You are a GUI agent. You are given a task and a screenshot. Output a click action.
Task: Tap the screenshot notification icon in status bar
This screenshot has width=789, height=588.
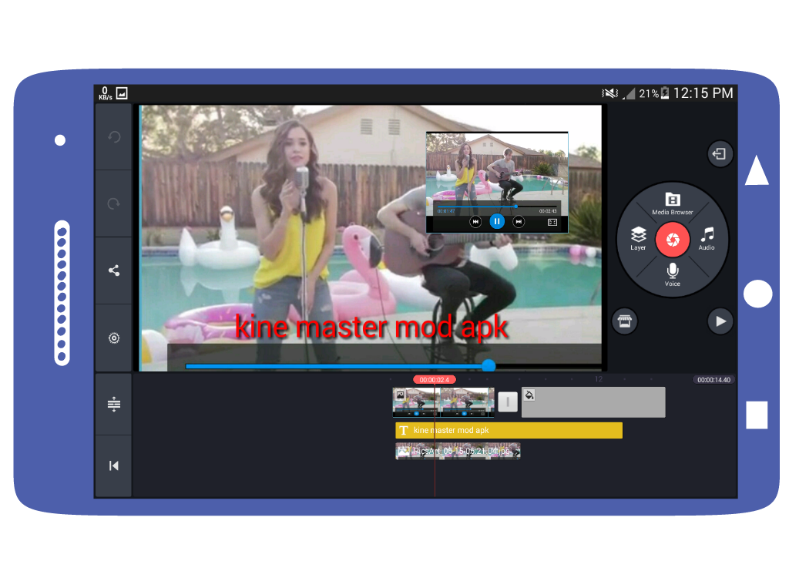[122, 93]
